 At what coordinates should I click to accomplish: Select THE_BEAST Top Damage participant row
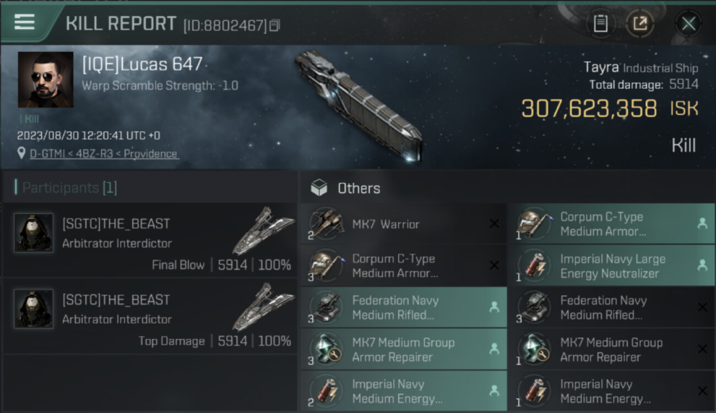(150, 317)
